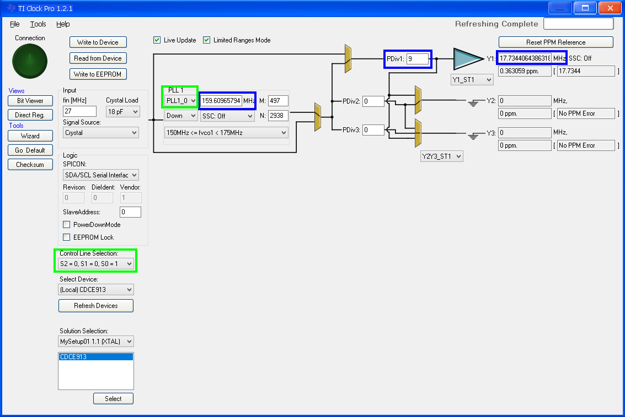The image size is (625, 417).
Task: Click the Y1 output buffer triangle
Action: coord(468,58)
